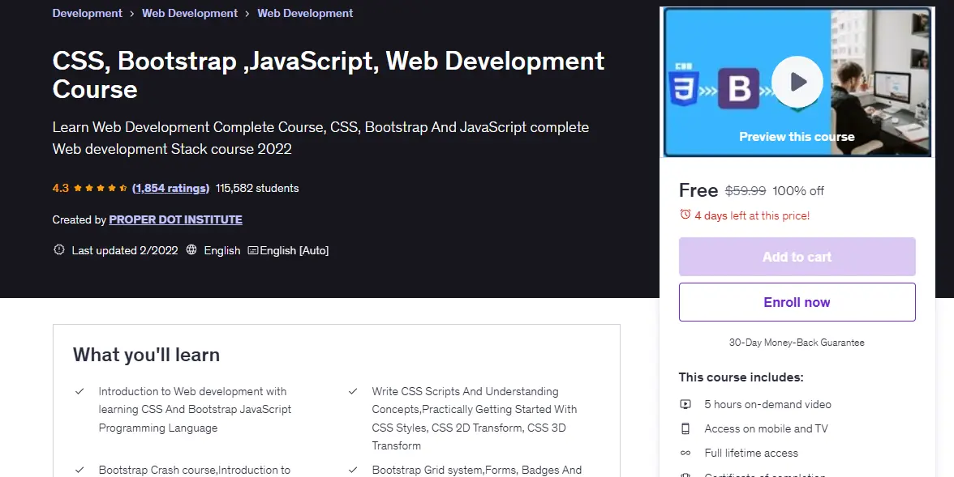Click the last updated clock icon
This screenshot has width=954, height=477.
click(59, 249)
